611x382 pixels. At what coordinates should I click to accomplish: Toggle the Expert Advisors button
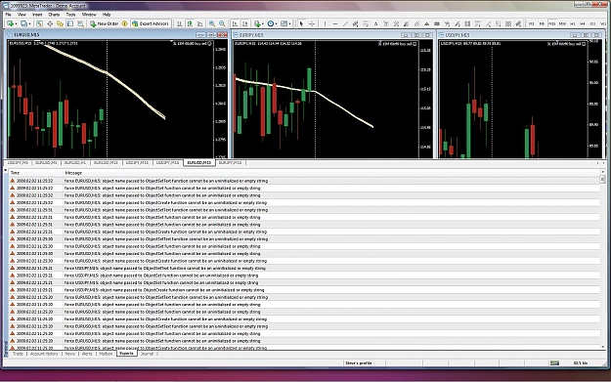click(x=151, y=23)
